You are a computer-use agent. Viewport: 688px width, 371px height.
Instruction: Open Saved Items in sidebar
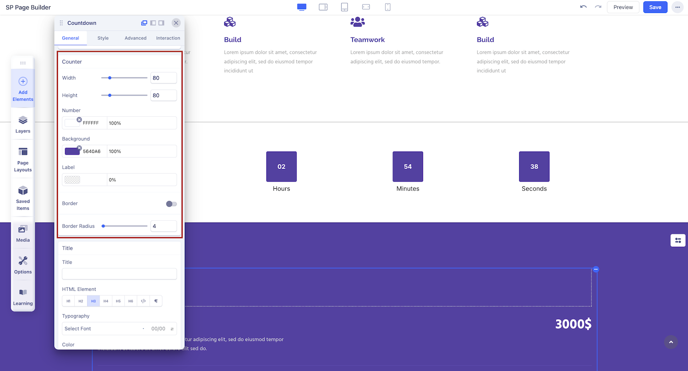(23, 197)
